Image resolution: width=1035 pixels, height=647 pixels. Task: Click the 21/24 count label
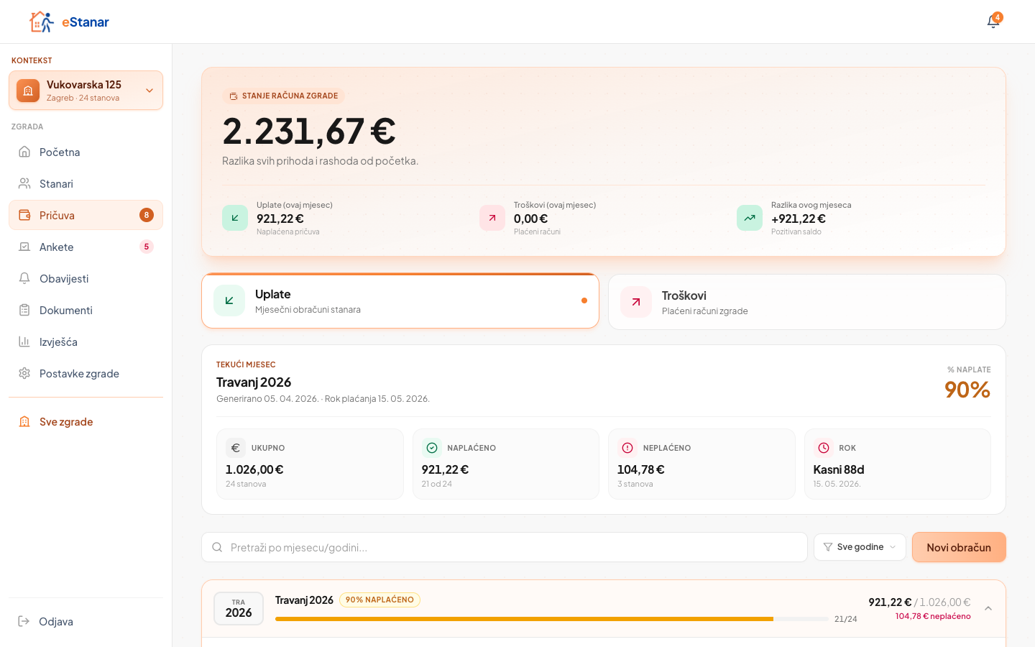point(845,619)
